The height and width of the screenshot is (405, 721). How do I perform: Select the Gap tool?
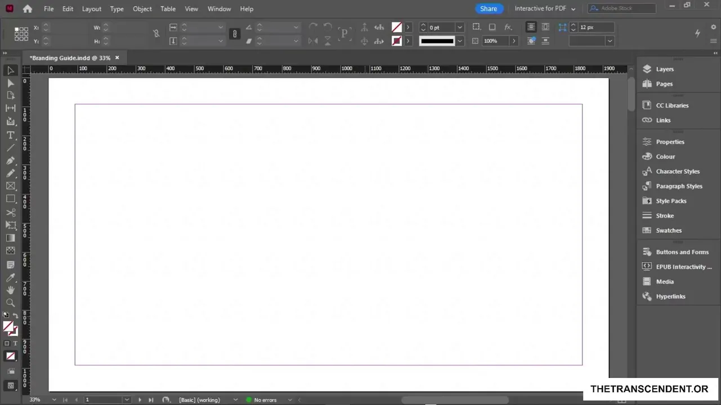point(10,108)
